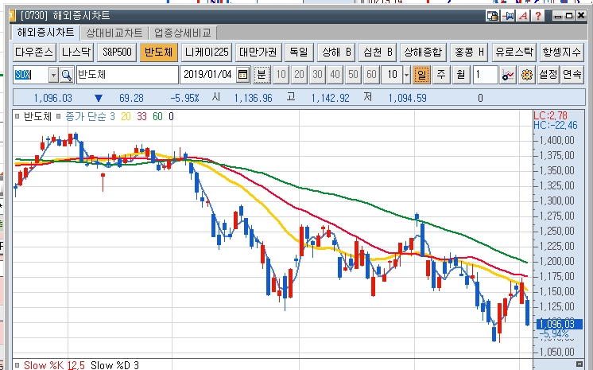Toggle the 분 (minute) chart button
The image size is (593, 370).
pos(262,75)
